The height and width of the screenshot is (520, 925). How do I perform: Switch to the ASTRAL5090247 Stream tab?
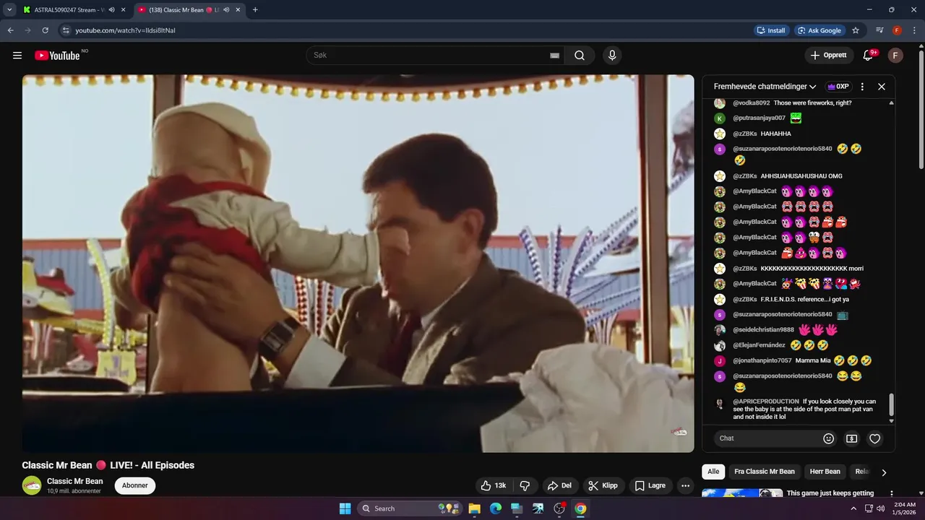(x=69, y=10)
